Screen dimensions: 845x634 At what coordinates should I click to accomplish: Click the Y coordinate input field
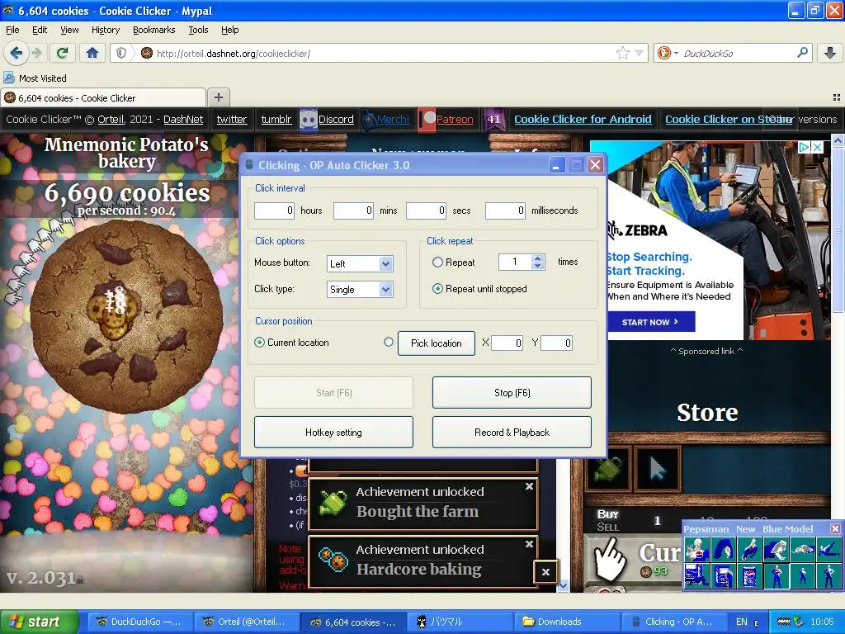click(x=557, y=343)
